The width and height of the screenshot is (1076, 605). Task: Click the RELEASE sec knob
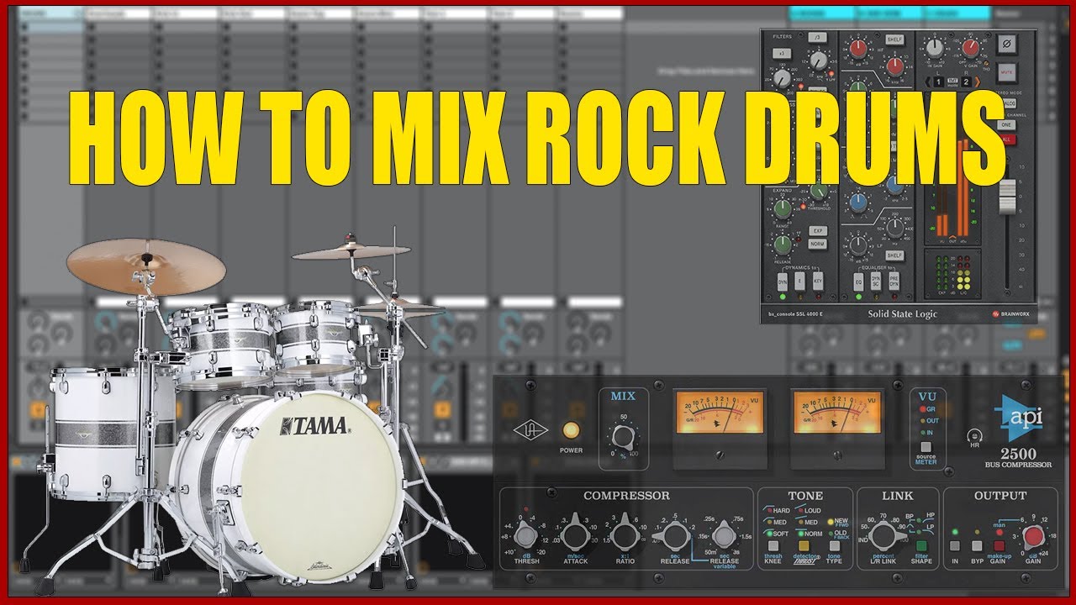673,535
